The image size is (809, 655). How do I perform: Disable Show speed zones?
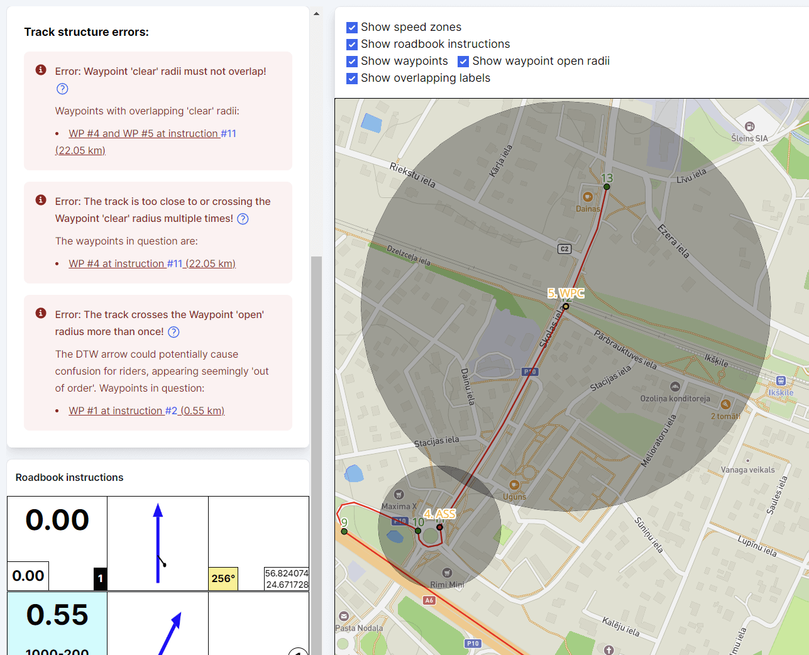click(x=351, y=27)
